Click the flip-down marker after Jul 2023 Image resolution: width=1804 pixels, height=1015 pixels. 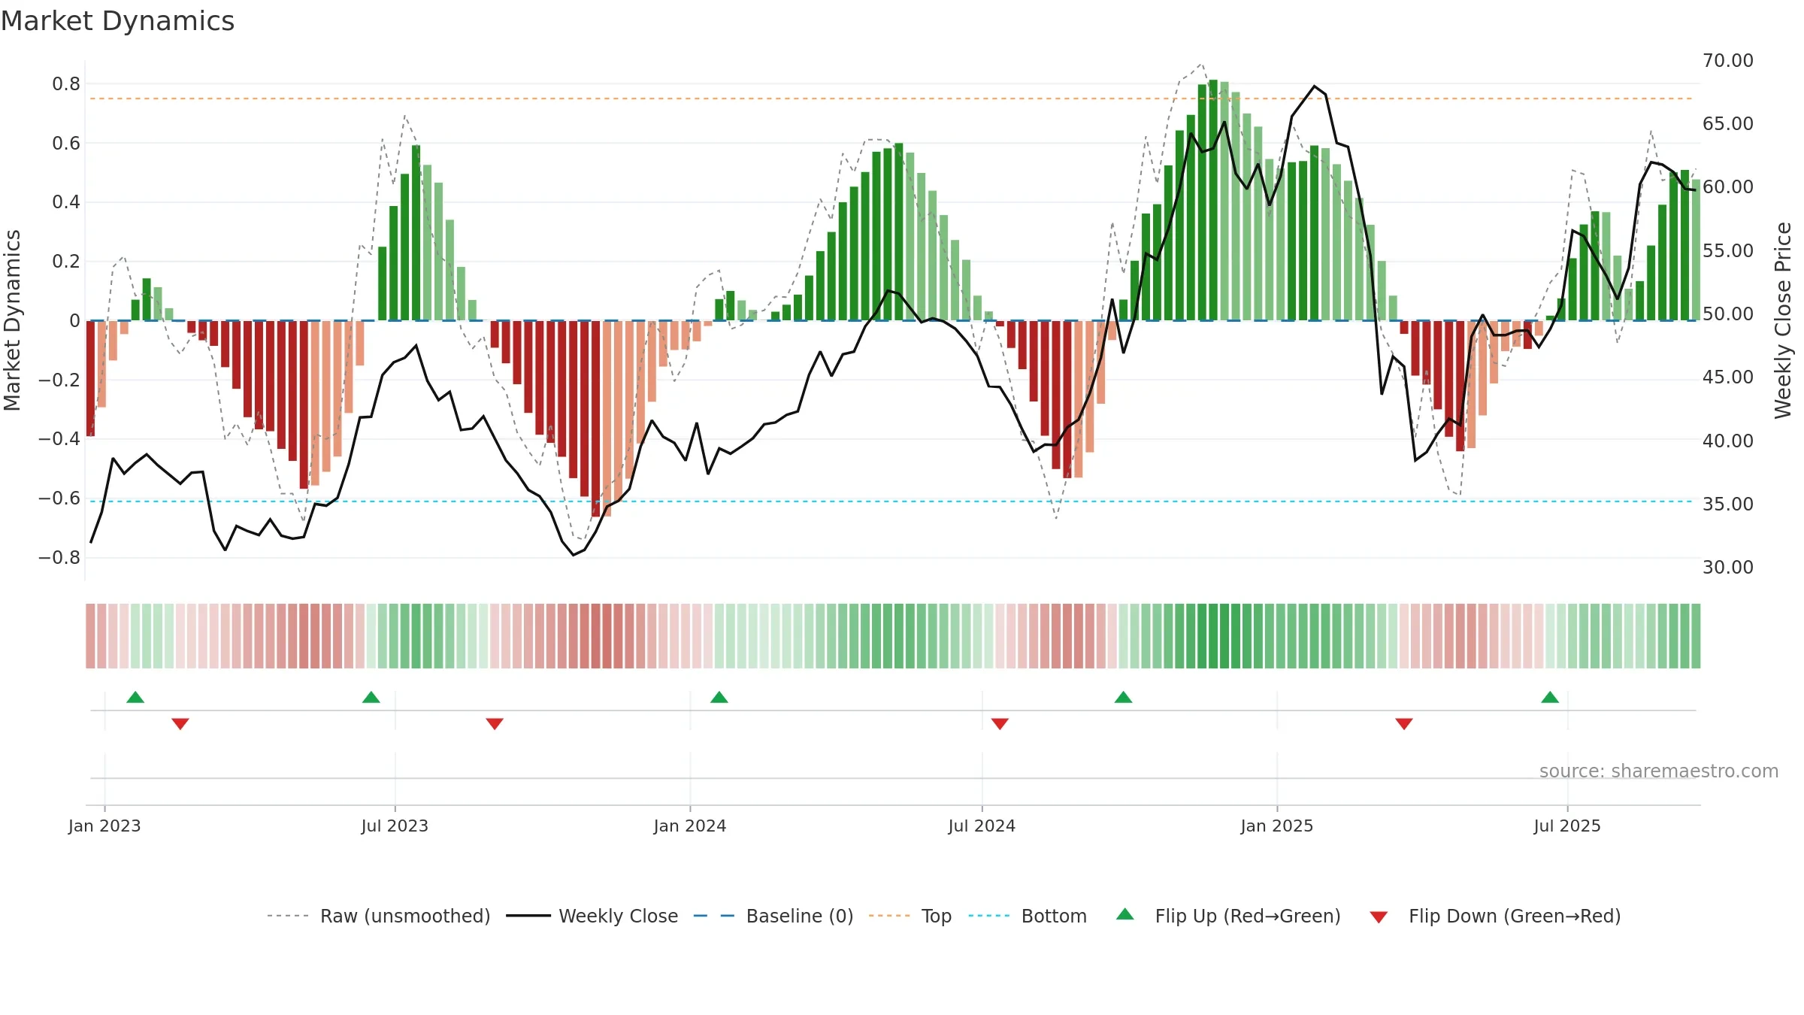(x=495, y=724)
